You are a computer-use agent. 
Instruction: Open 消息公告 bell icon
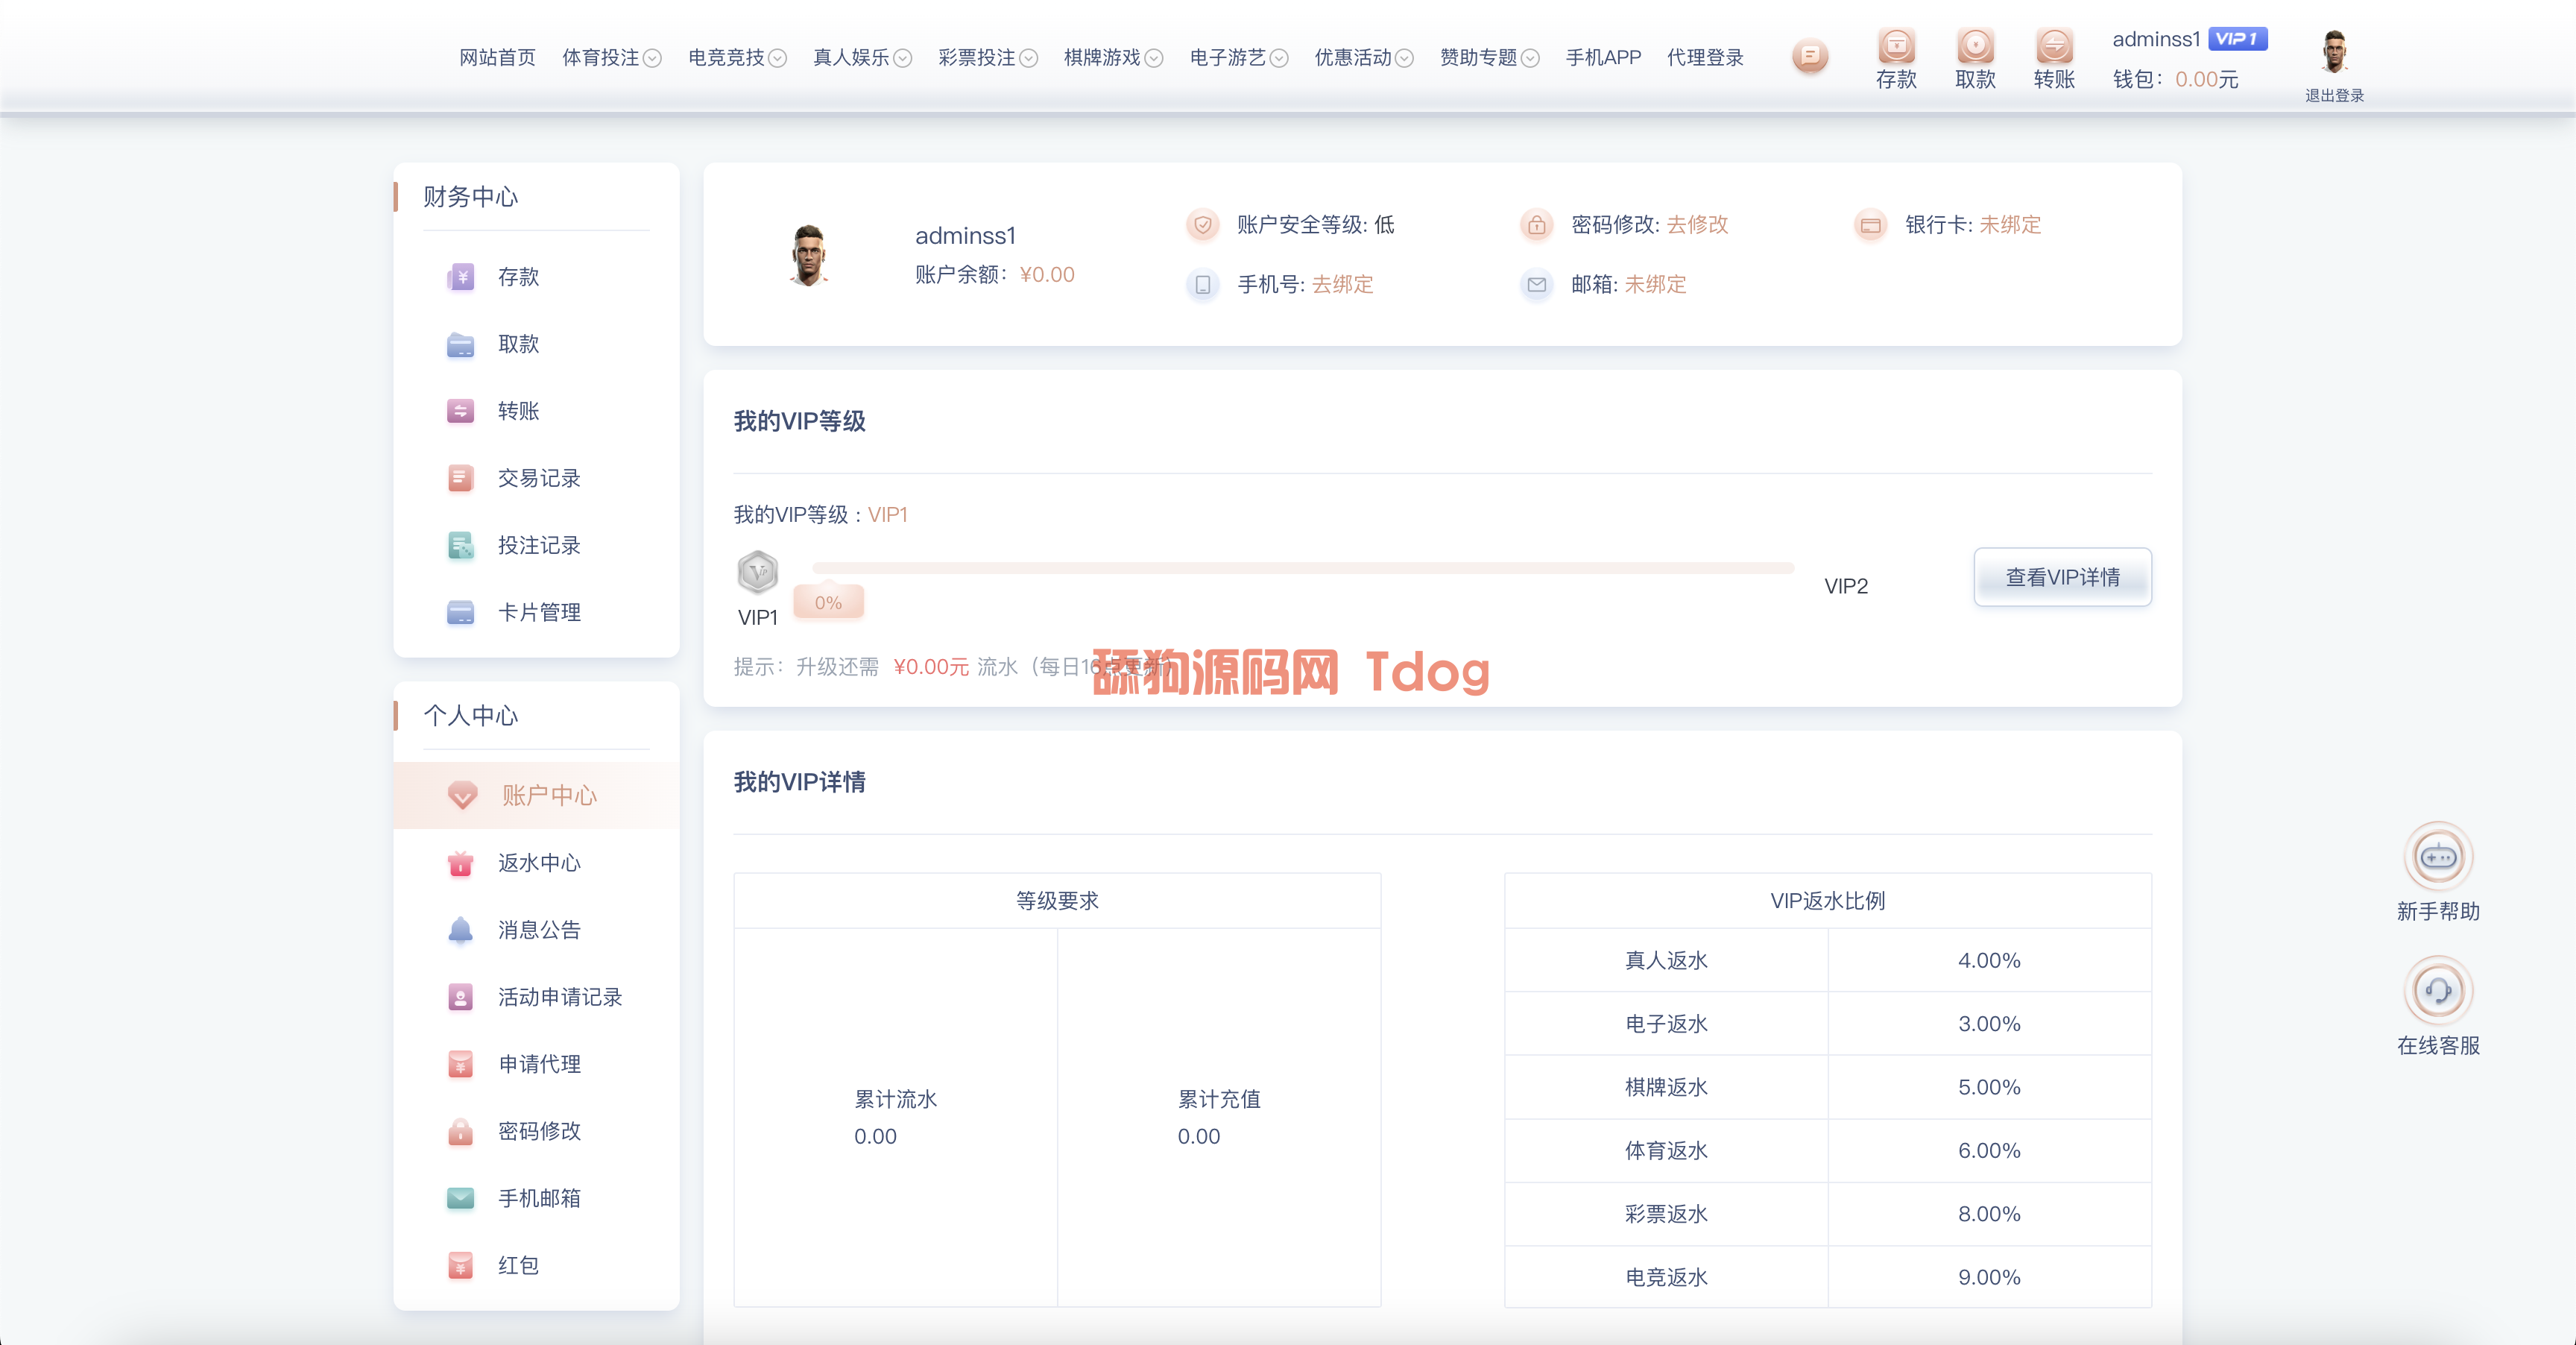[x=461, y=930]
